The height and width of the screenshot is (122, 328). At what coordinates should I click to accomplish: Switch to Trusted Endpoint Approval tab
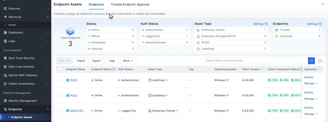coord(130,4)
